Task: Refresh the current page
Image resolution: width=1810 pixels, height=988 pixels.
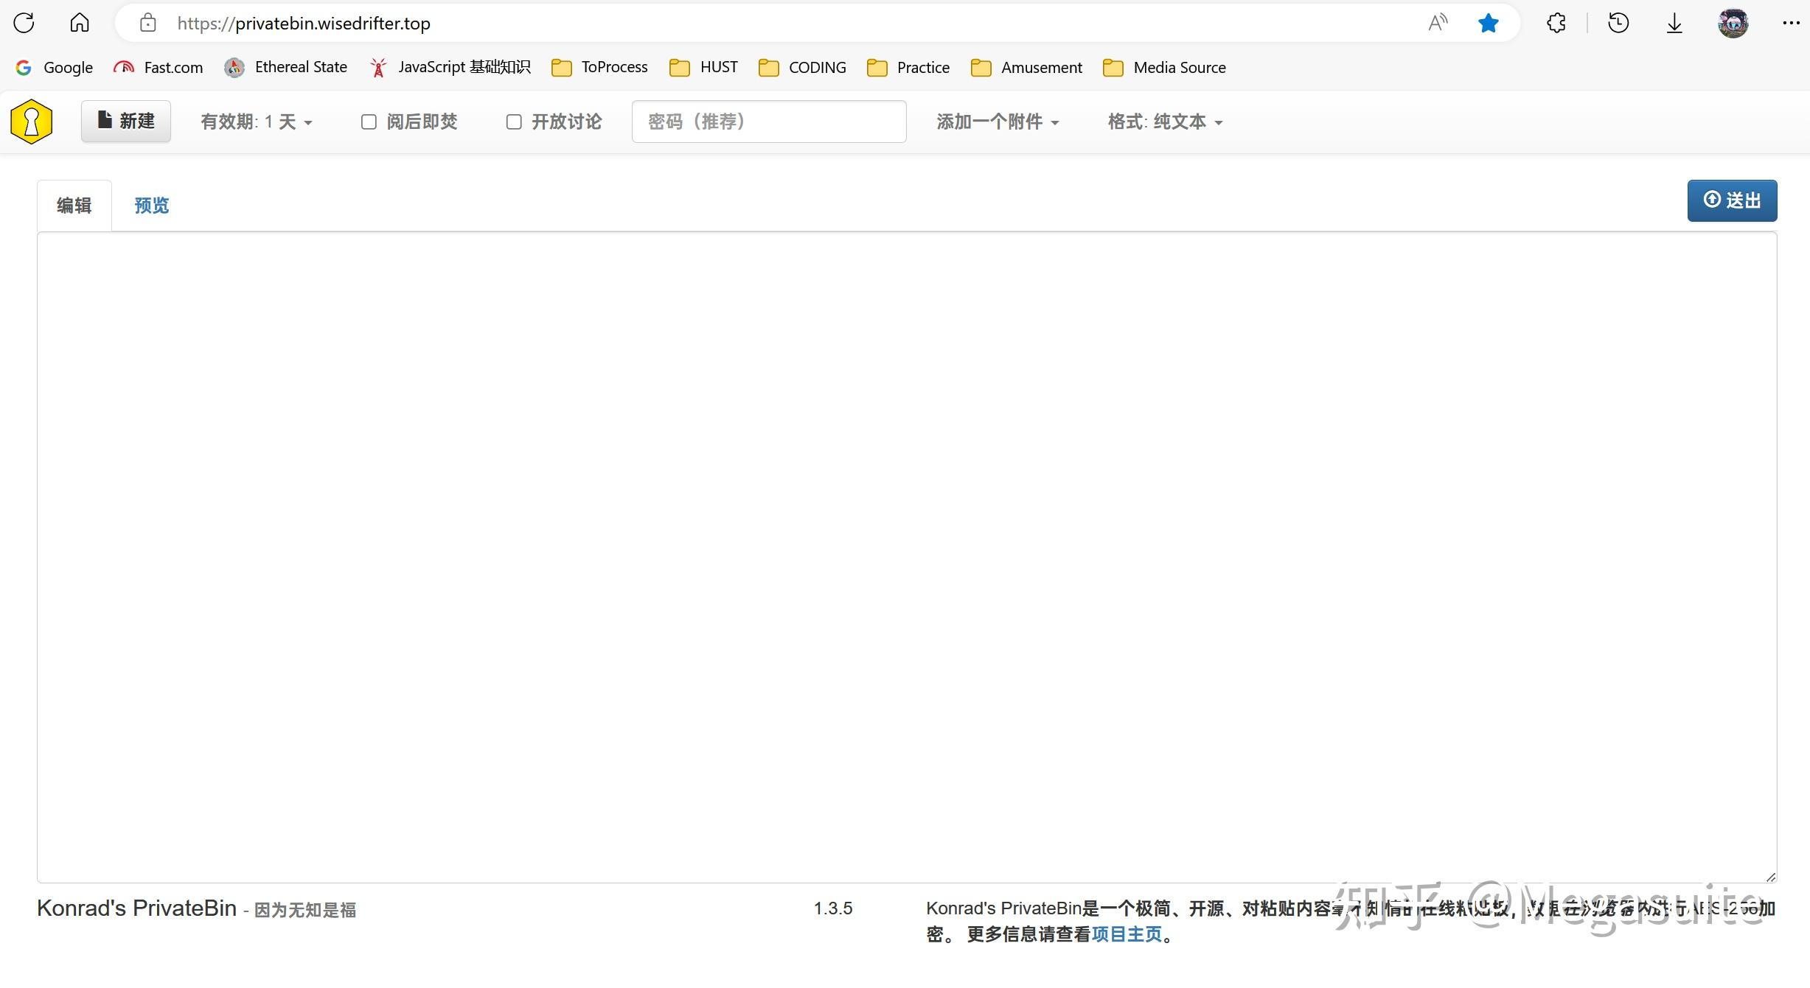Action: [24, 23]
